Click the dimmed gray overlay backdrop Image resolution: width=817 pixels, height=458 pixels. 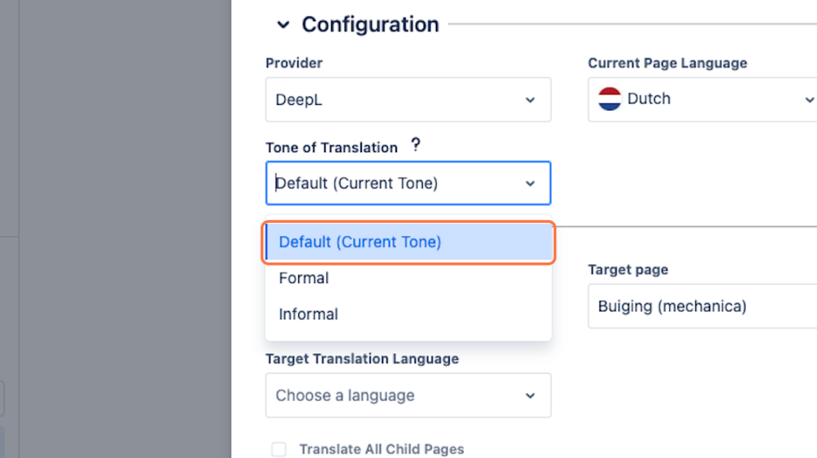[114, 190]
